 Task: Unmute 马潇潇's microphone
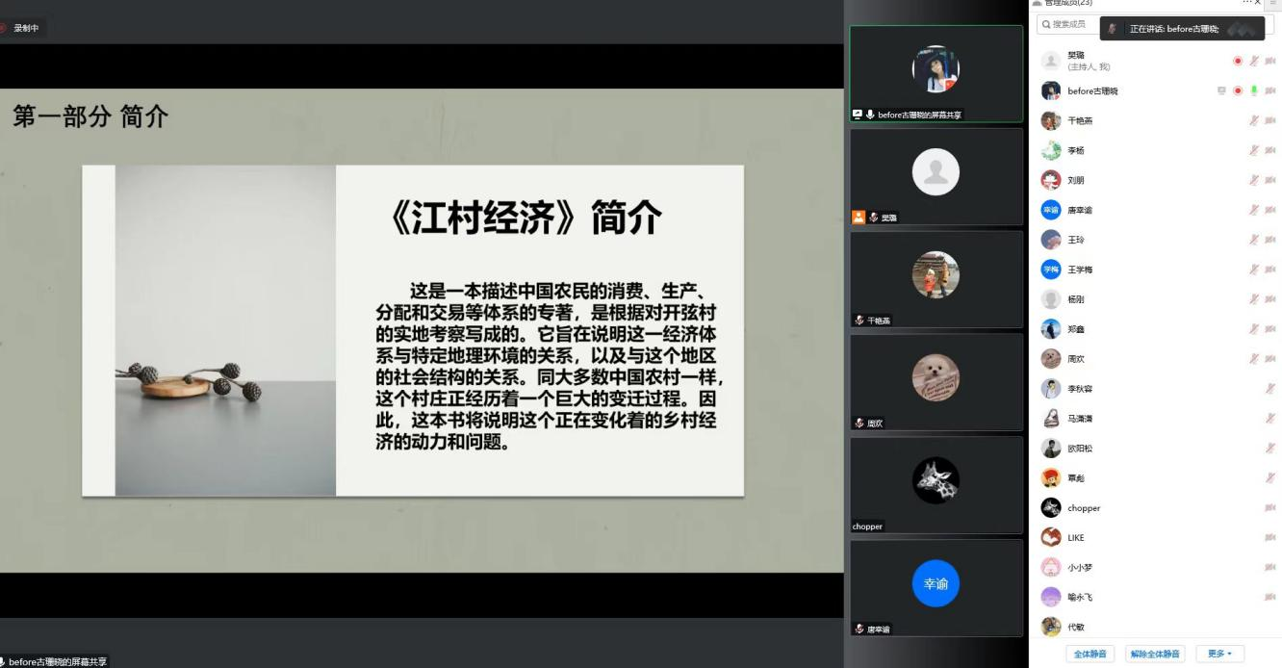[1270, 419]
